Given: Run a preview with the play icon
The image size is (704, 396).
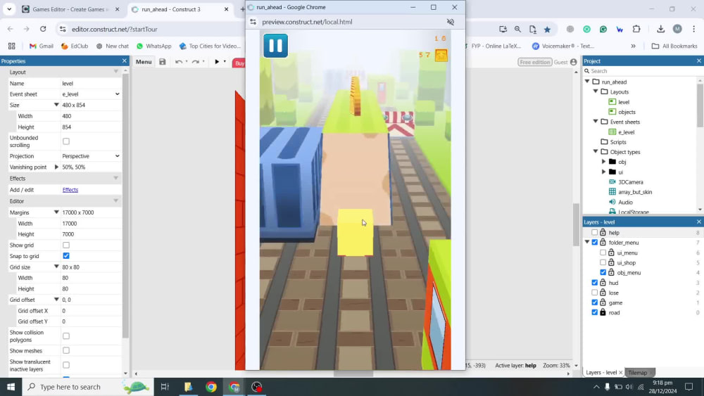Looking at the screenshot, I should coord(217,62).
